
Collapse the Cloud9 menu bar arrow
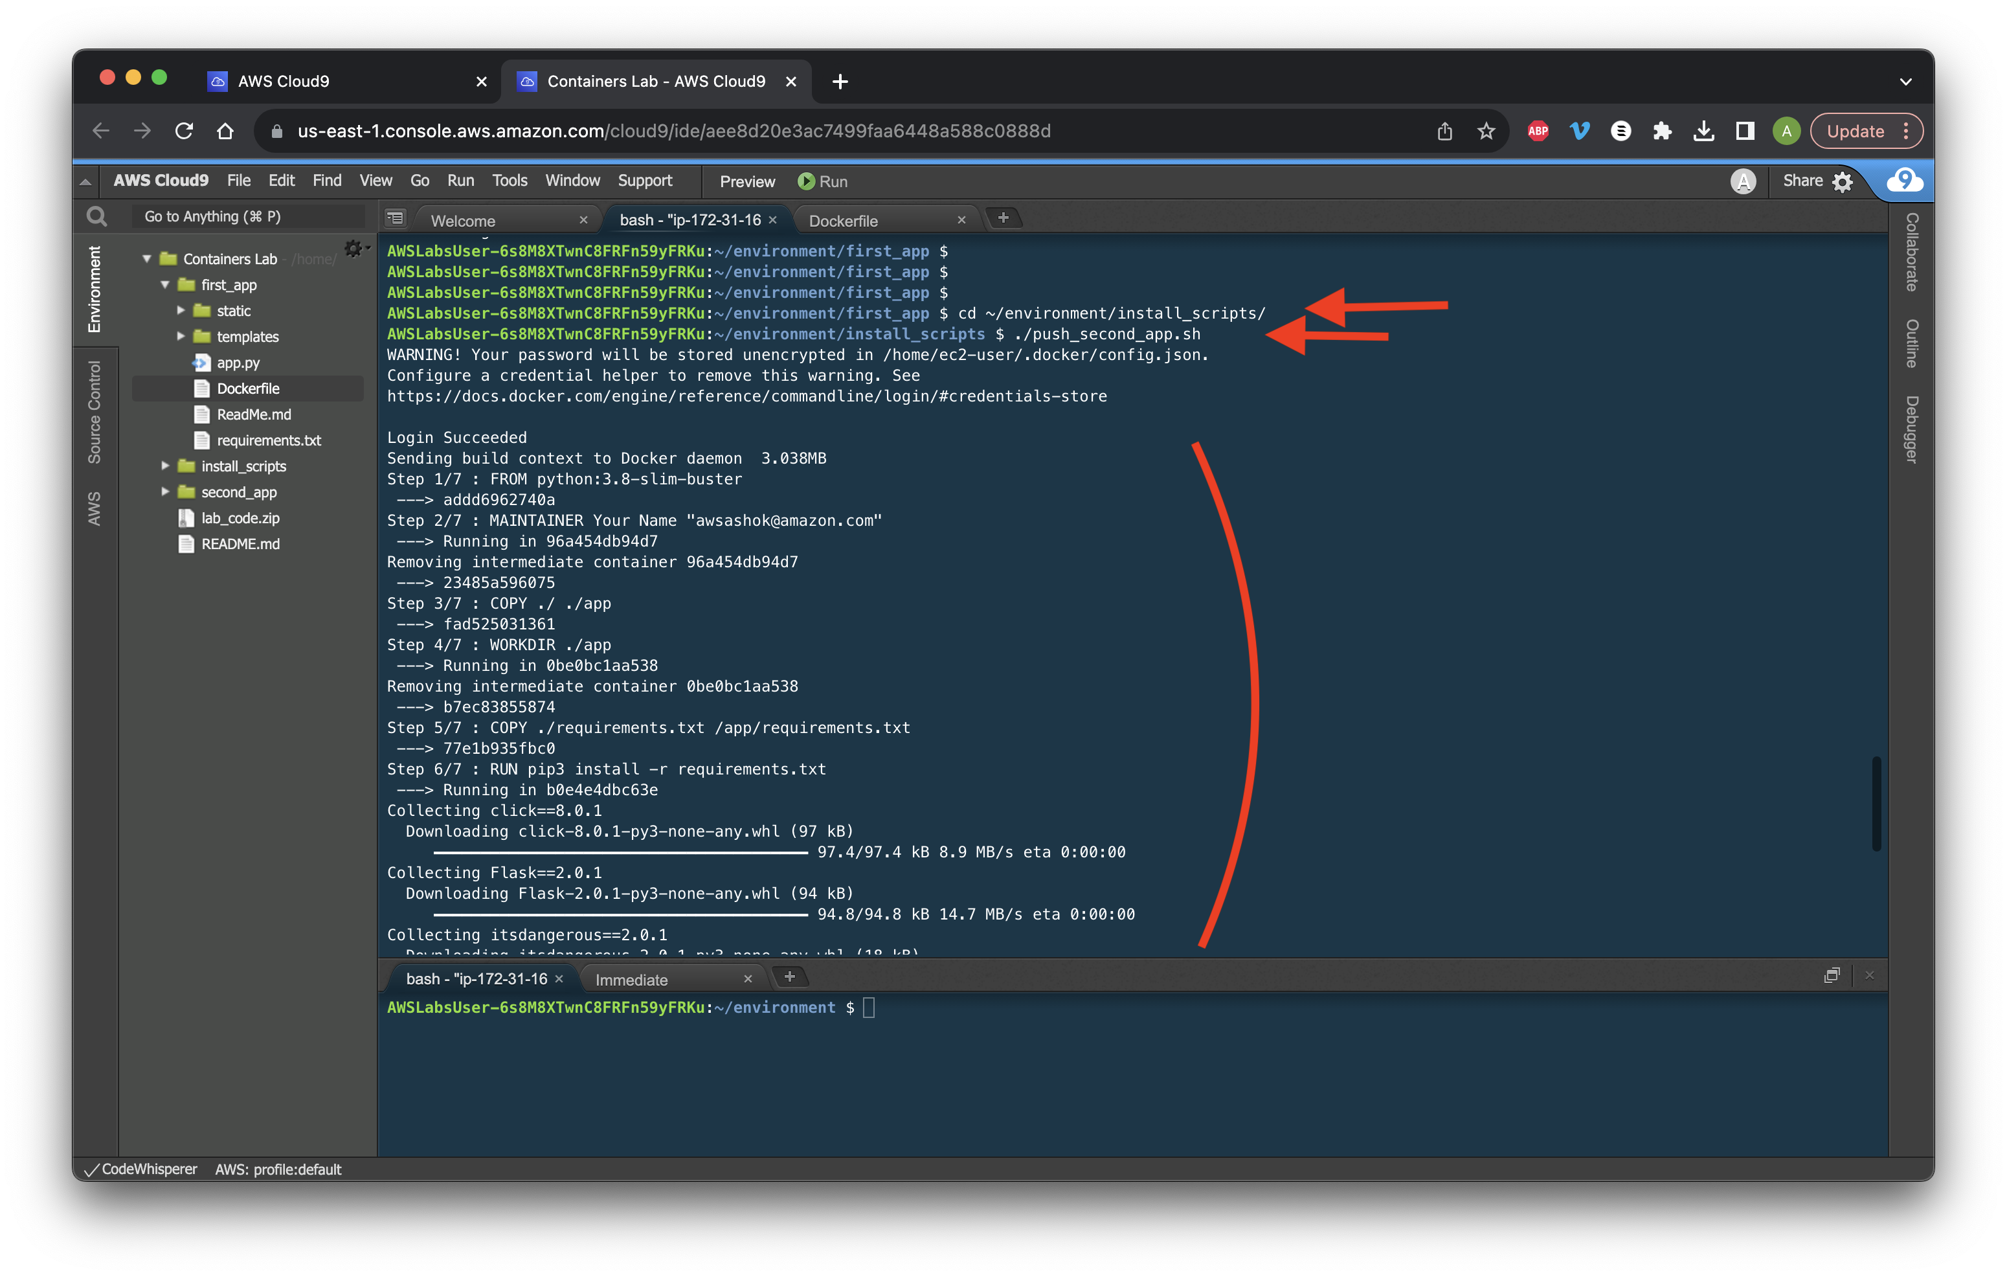coord(85,181)
